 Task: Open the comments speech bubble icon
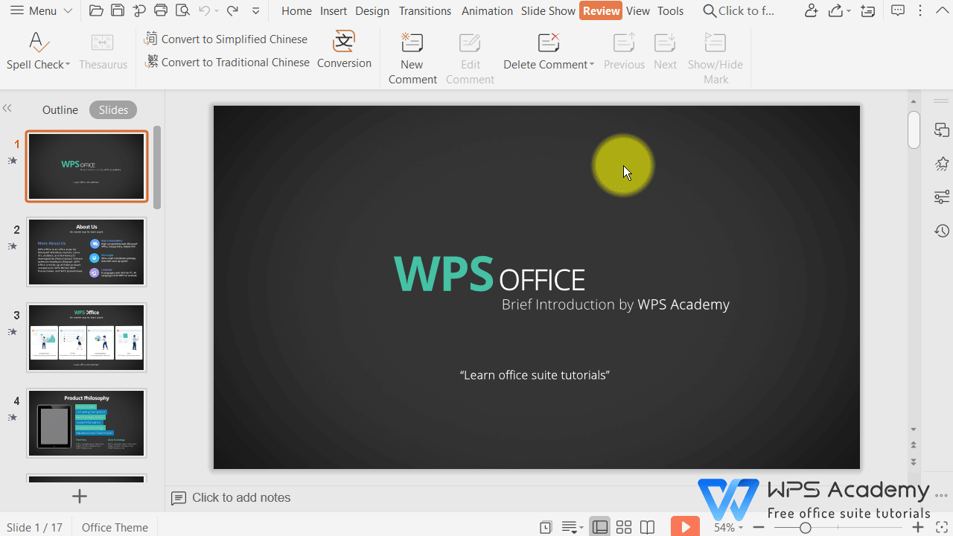(x=898, y=10)
